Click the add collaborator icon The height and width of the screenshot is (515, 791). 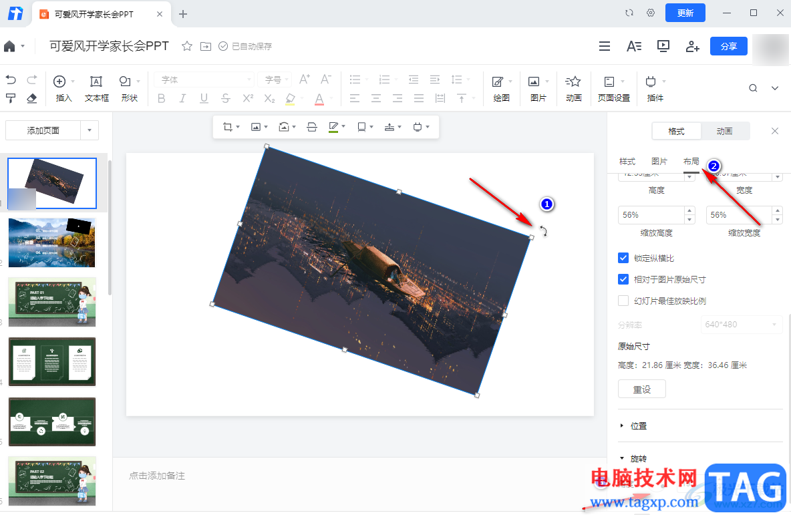coord(693,46)
